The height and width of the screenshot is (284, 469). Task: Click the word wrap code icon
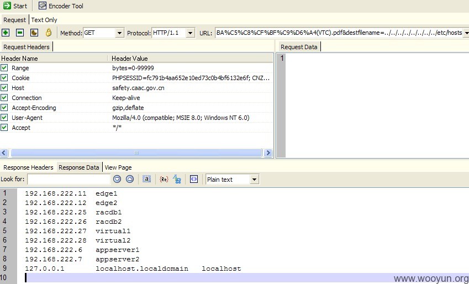click(x=194, y=179)
